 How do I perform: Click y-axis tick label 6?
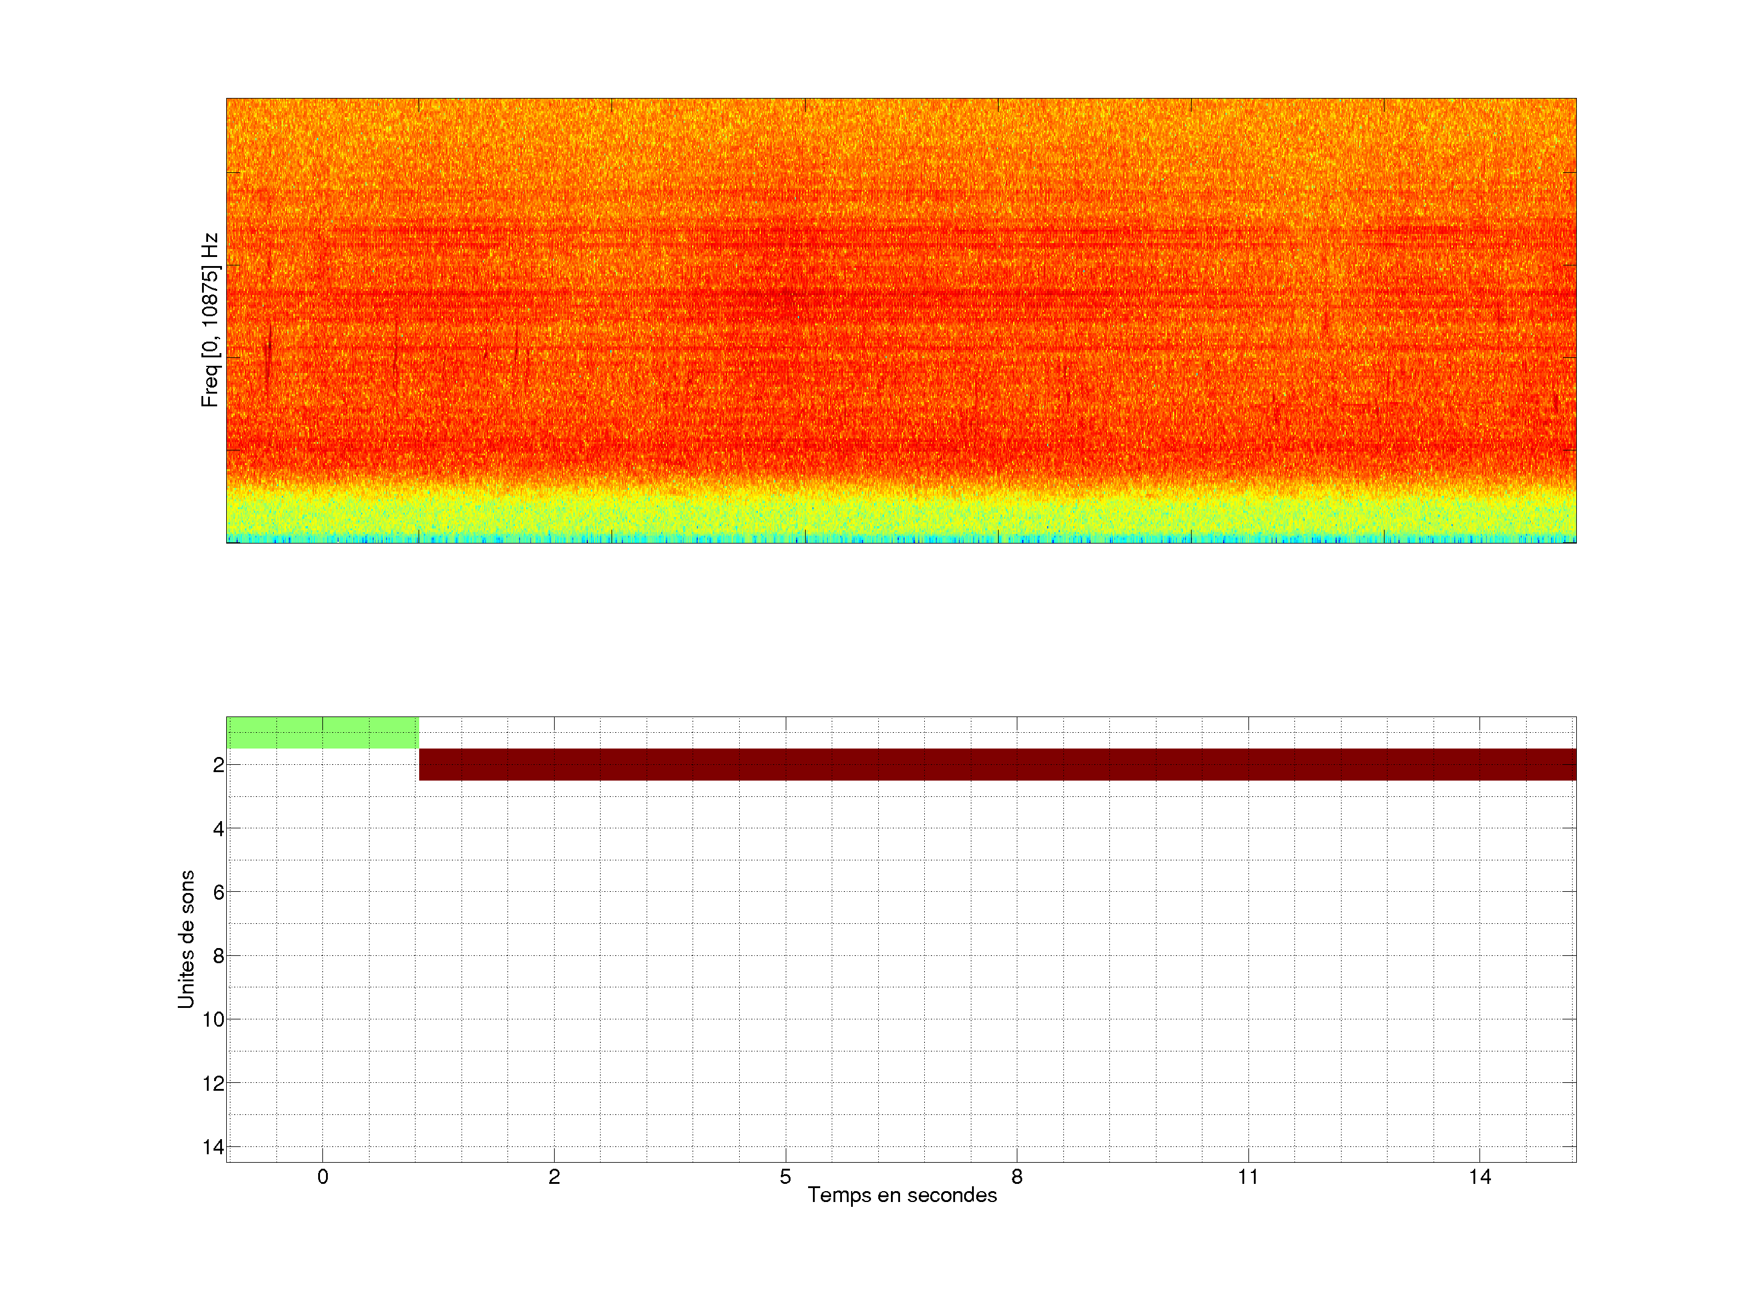pyautogui.click(x=218, y=892)
